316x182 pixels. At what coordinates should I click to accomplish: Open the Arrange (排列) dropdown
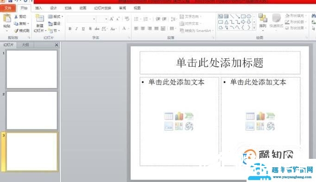(x=263, y=23)
